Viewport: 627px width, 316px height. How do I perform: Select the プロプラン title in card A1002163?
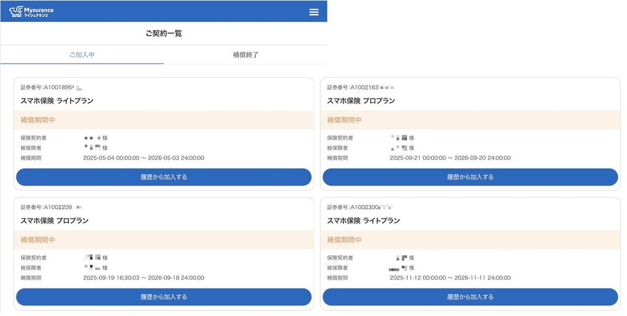(361, 100)
